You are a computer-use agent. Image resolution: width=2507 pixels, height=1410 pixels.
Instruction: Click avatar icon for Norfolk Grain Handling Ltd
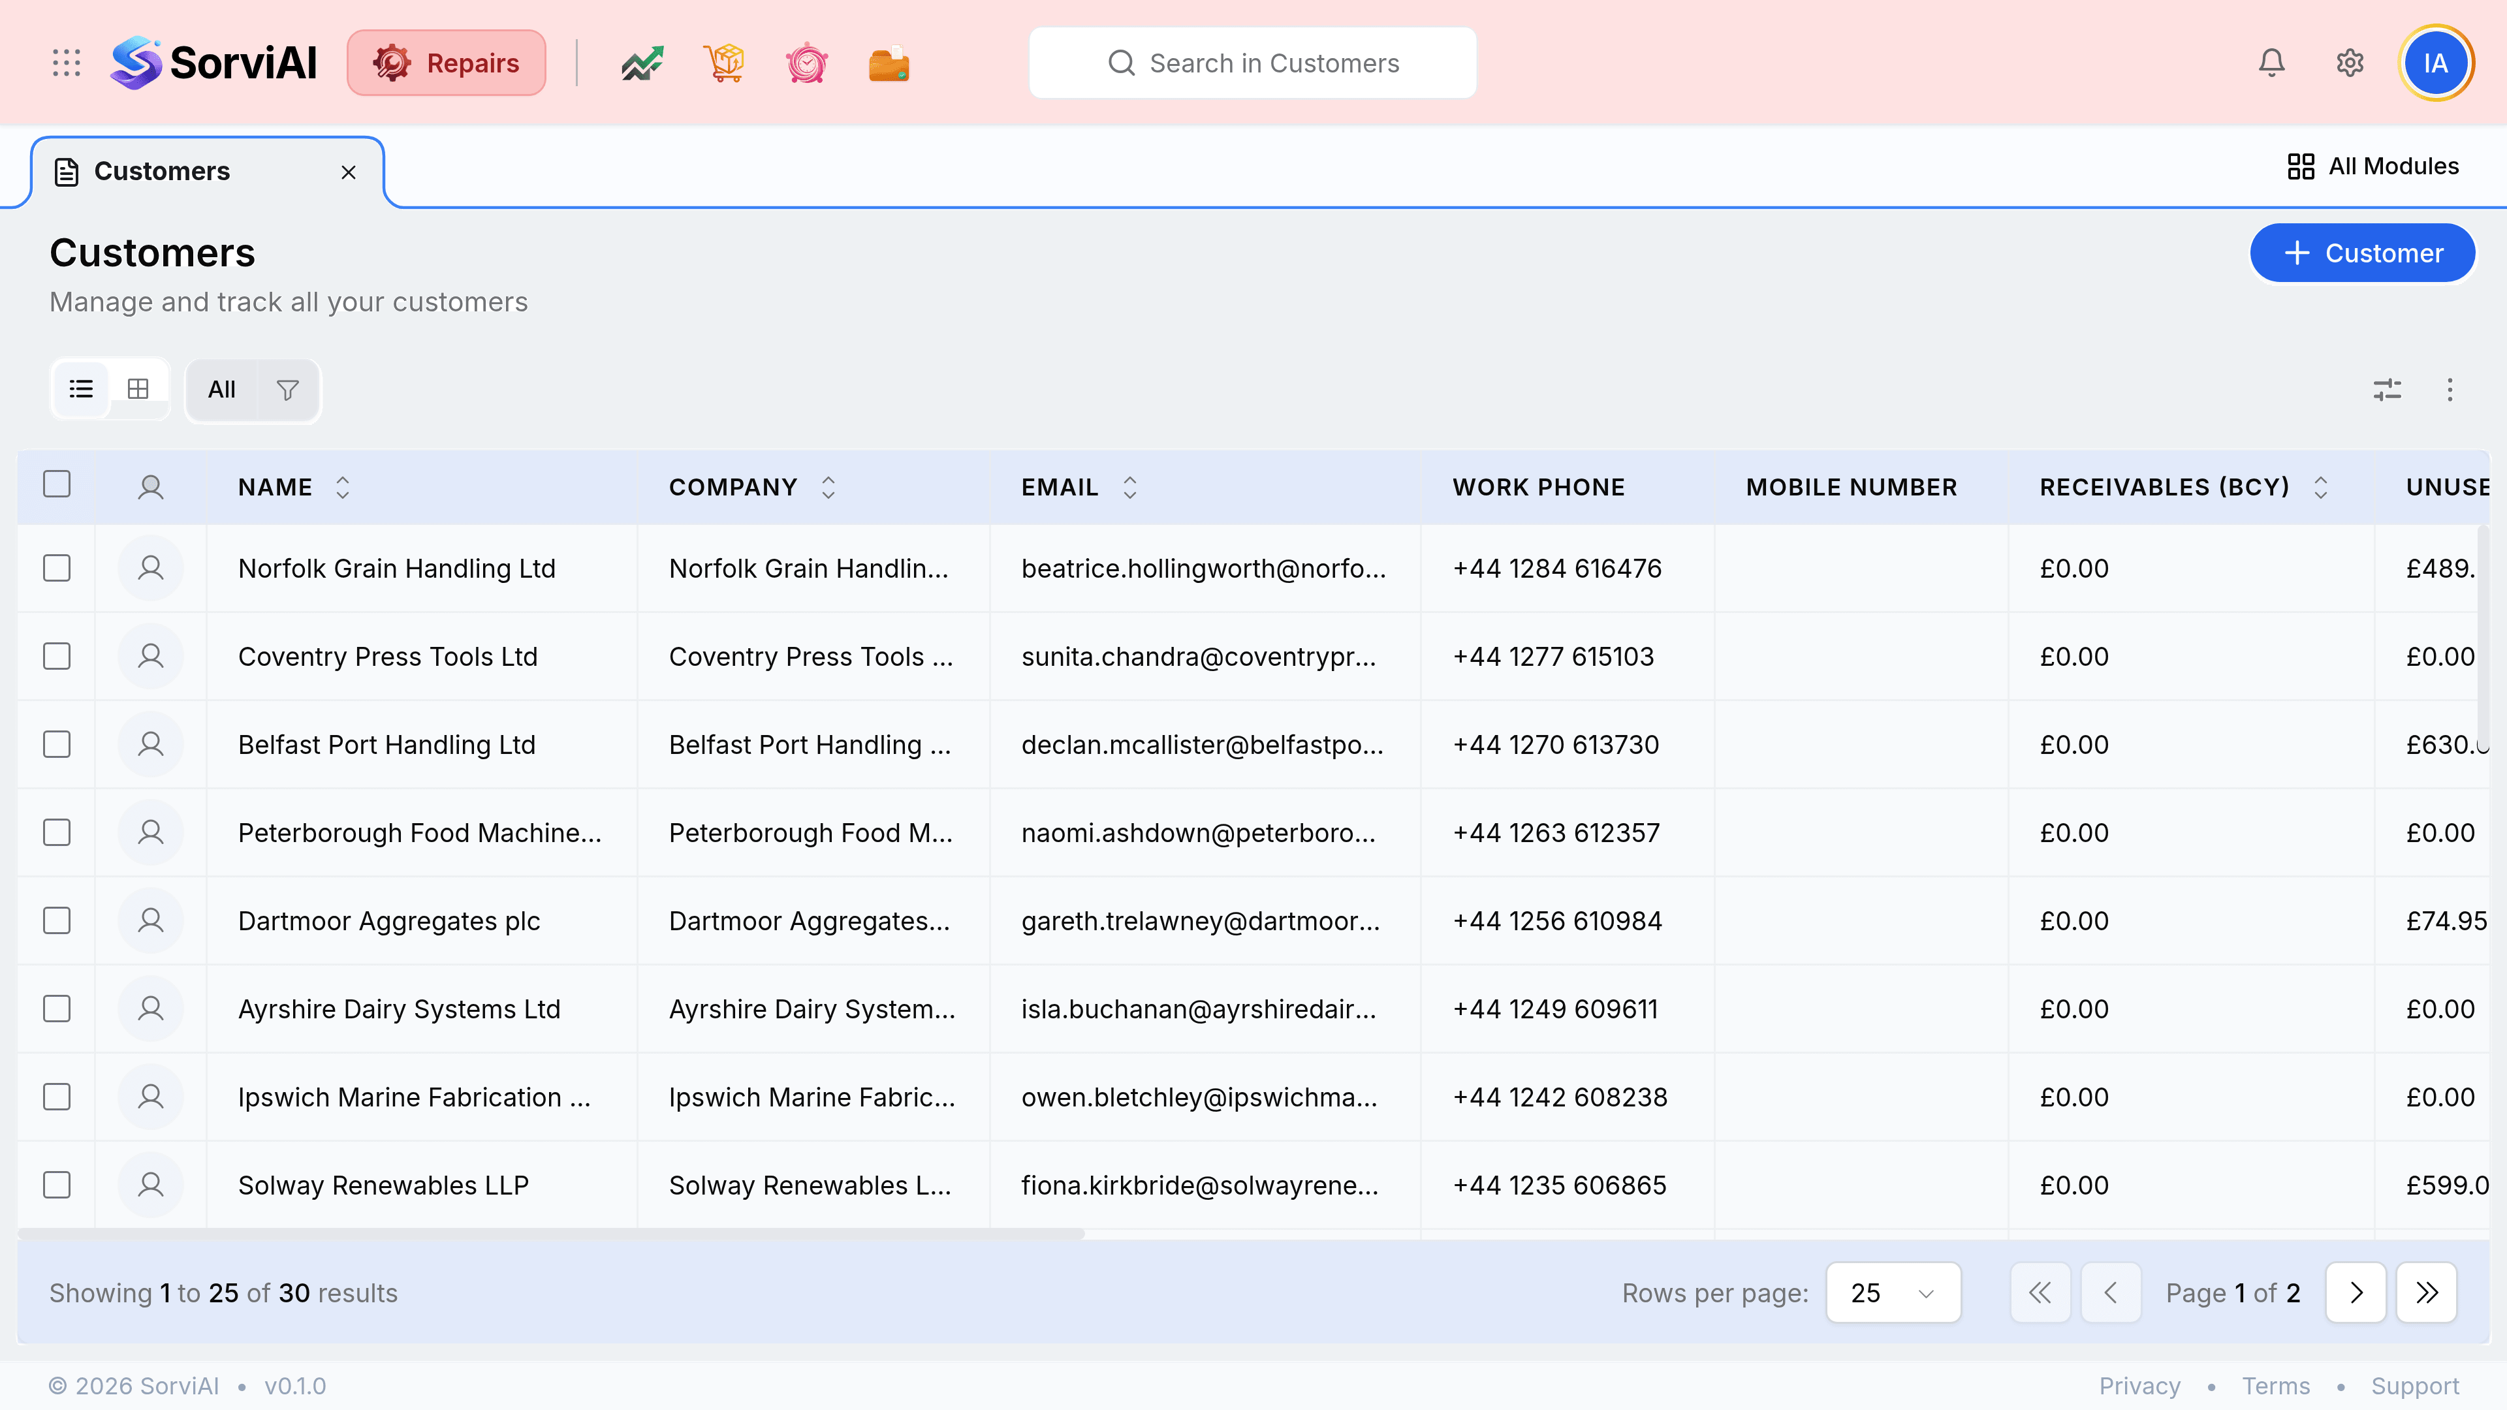coord(151,569)
